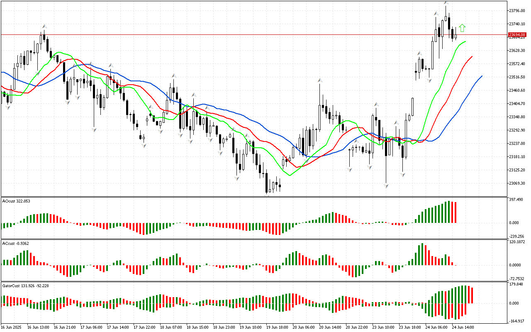The image size is (531, 332).
Task: Select down fractal below 19 Jun 10:00 low
Action: 237,178
